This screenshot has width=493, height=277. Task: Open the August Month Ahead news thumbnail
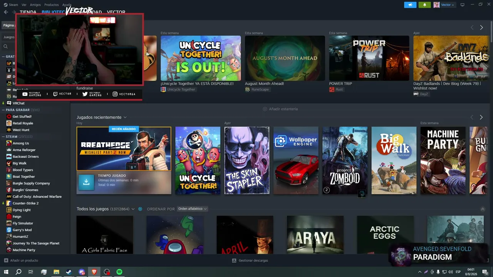pyautogui.click(x=285, y=58)
